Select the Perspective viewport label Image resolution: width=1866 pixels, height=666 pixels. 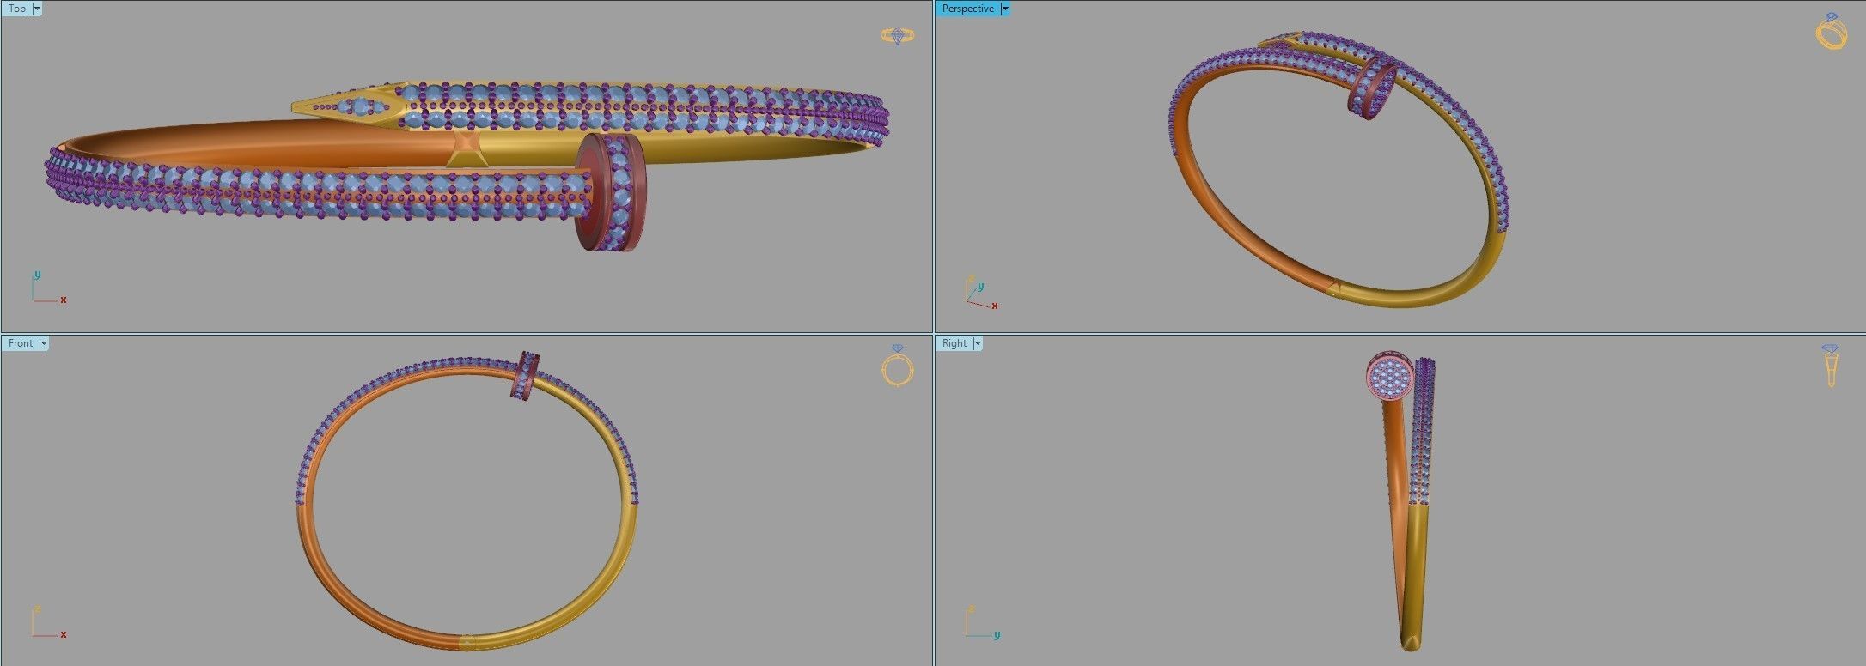click(x=967, y=9)
